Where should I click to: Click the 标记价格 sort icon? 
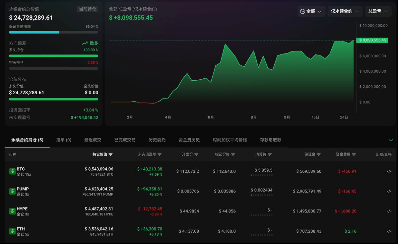point(233,154)
